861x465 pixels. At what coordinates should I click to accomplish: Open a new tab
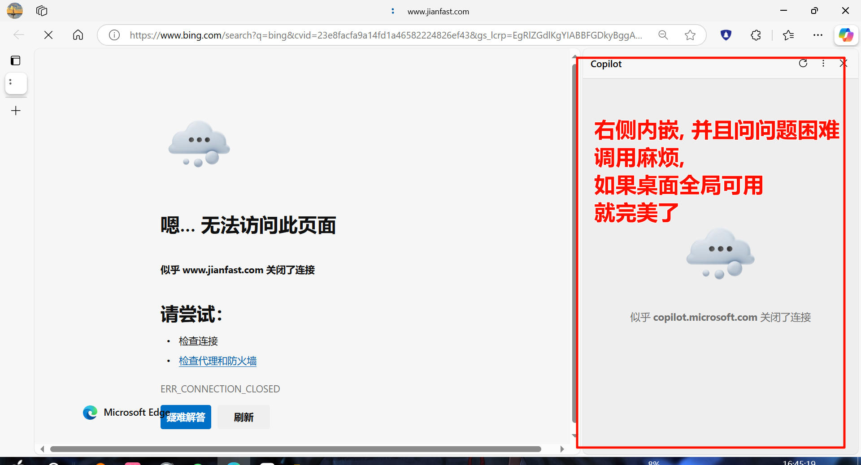click(x=16, y=111)
